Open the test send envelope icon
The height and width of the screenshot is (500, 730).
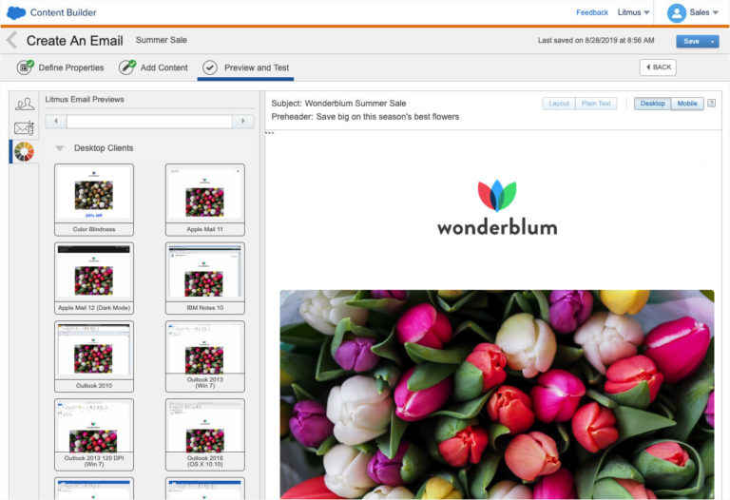24,127
